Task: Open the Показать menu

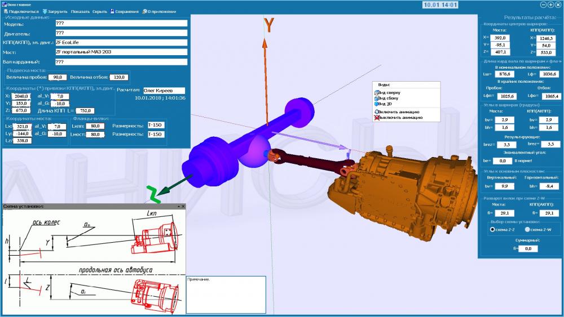Action: (80, 11)
